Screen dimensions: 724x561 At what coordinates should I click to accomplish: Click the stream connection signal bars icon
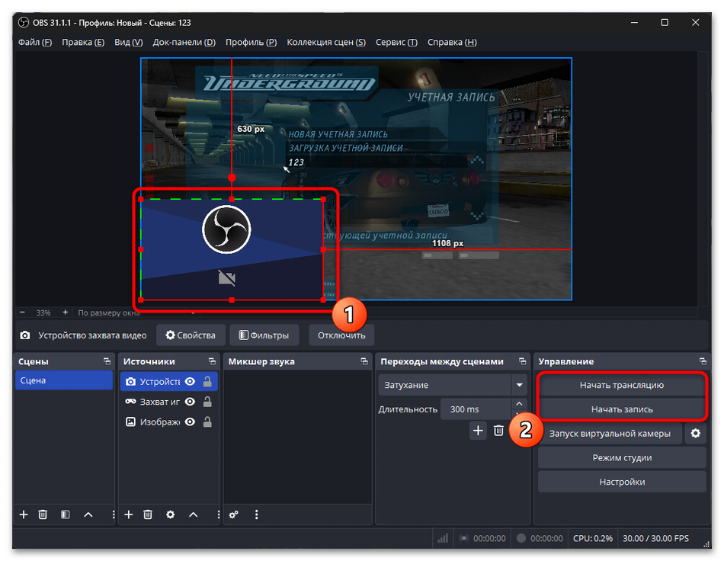coord(443,538)
